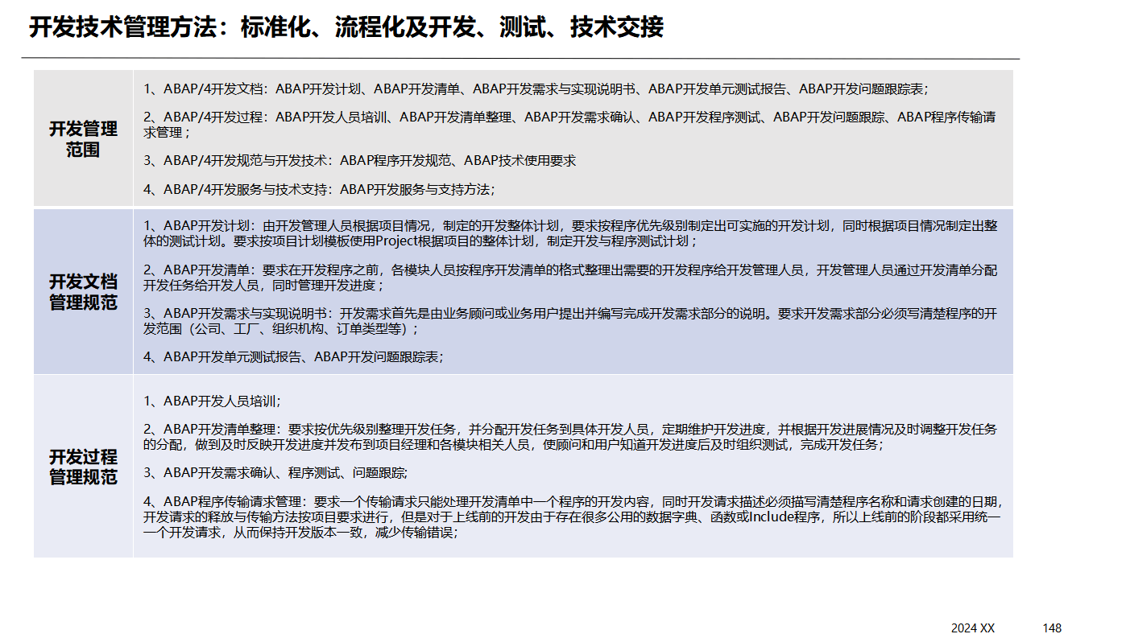Click the line 4、ABAP开发单元测试报告、ABAP开发问题跟踪表
Screen dimensions: 1126x638
(294, 356)
